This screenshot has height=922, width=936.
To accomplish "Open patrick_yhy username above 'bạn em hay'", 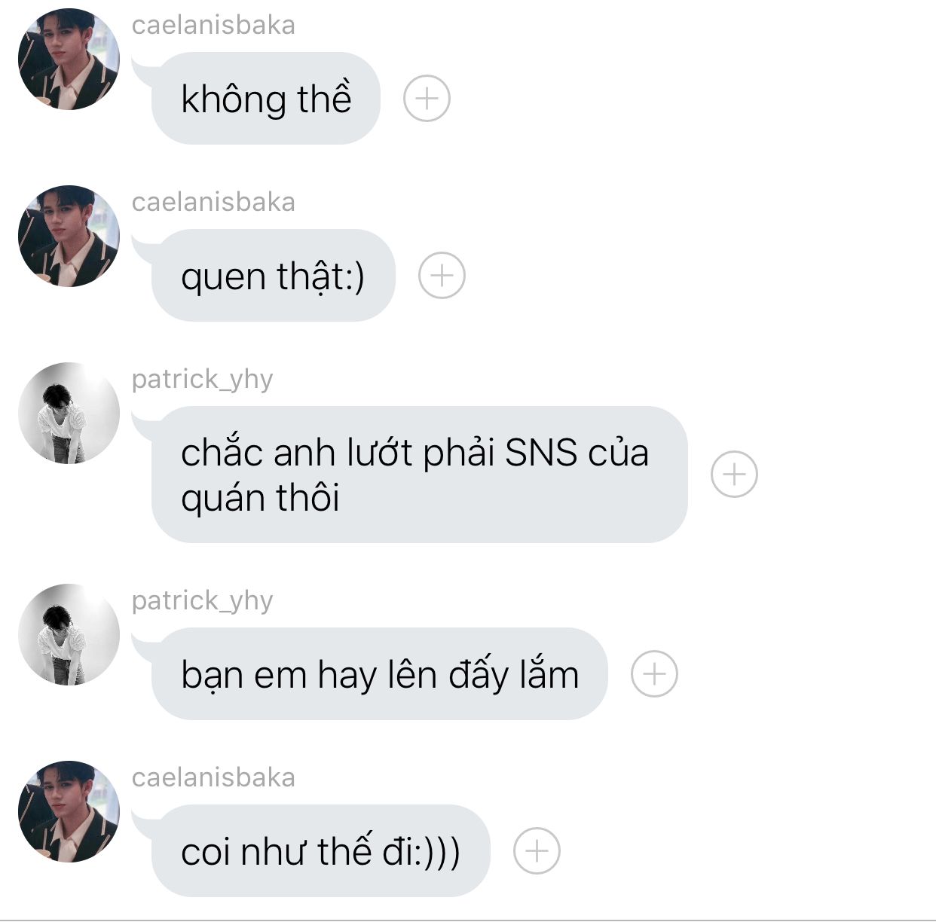I will 202,600.
